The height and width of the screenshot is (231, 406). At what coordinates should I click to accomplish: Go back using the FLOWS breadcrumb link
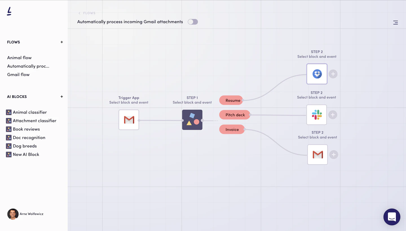(87, 13)
